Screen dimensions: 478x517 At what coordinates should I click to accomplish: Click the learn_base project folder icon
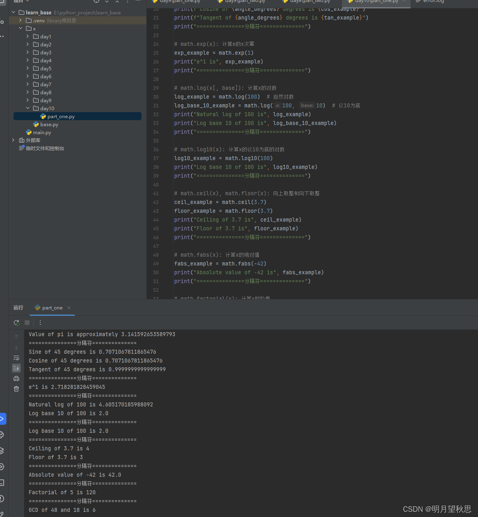[22, 12]
